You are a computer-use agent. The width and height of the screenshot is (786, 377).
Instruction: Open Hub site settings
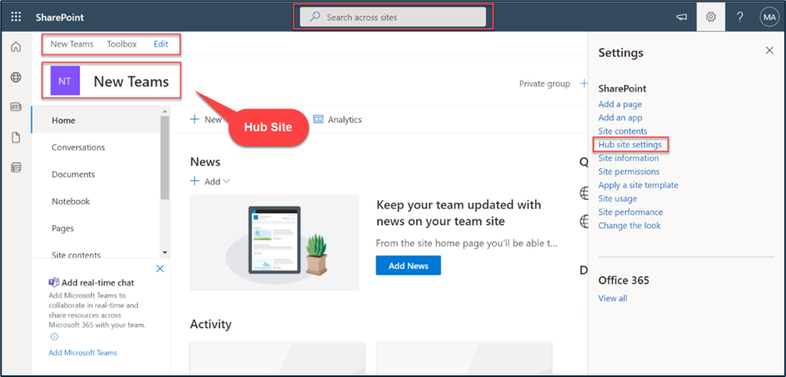630,144
